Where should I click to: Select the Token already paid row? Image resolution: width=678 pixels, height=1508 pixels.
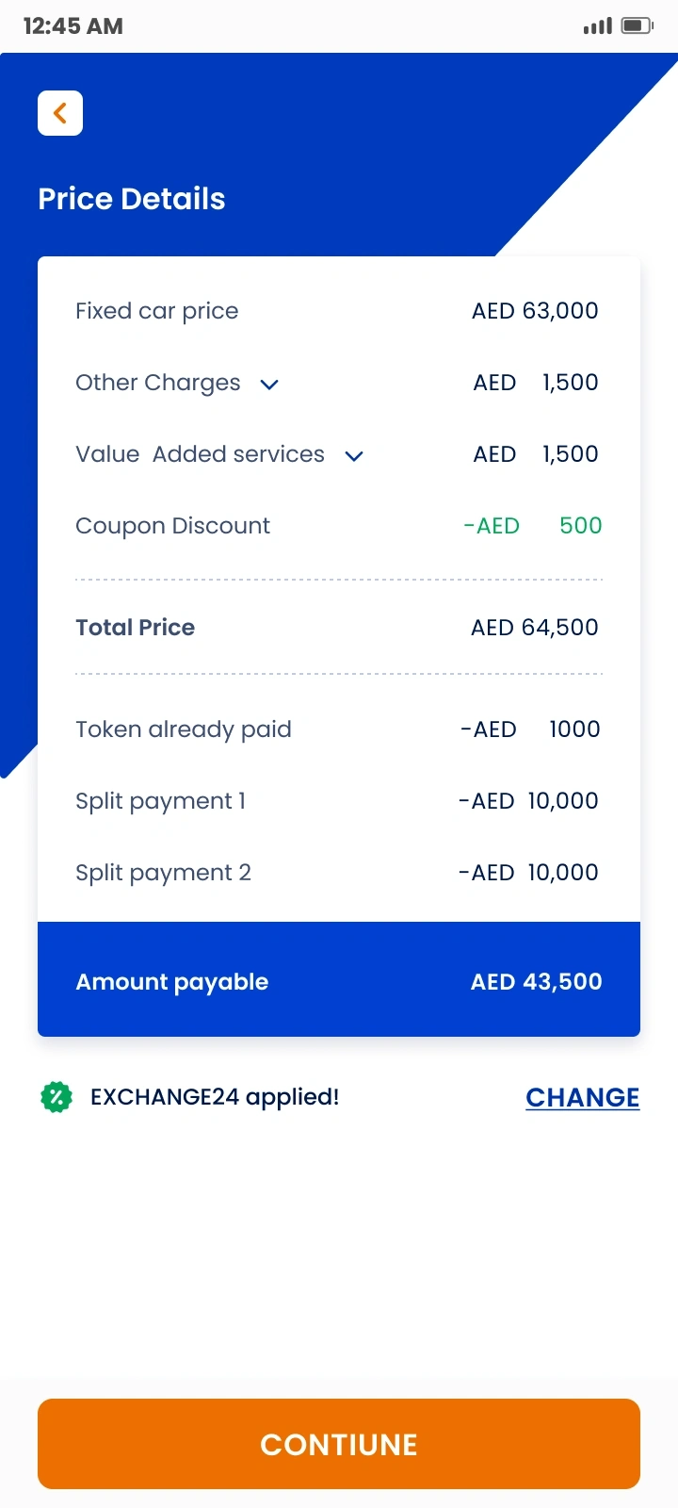184,729
